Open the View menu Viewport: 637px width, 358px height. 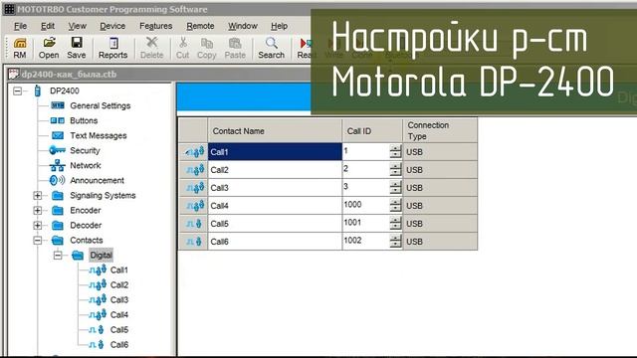[x=77, y=26]
